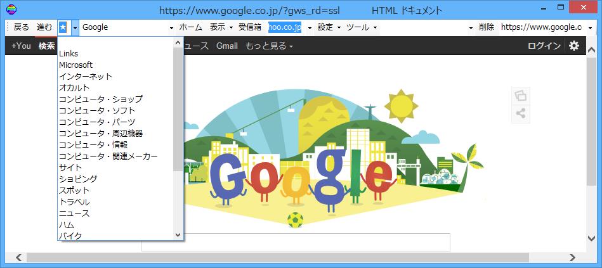602x268 pixels.
Task: Expand the ツール dropdown arrow
Action: (375, 28)
